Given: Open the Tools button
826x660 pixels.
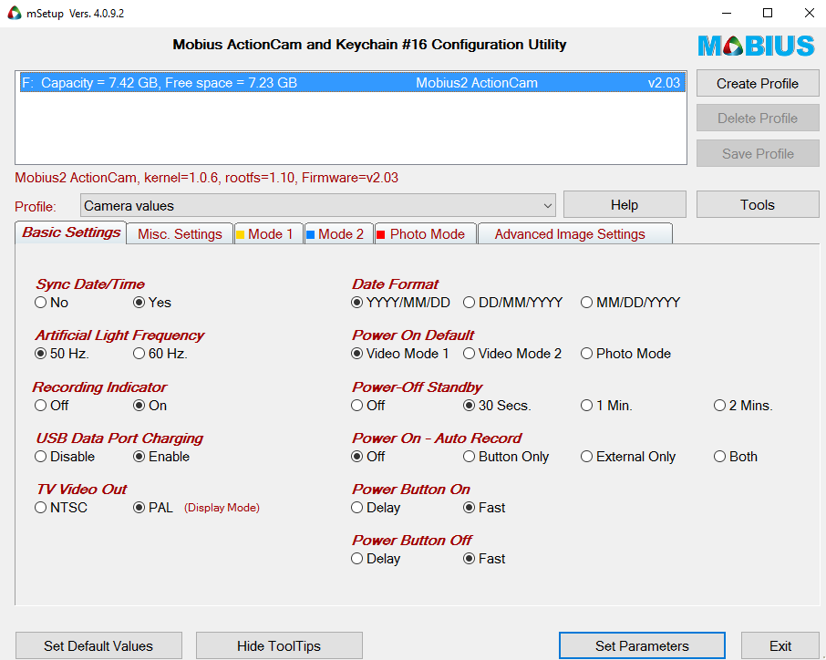Looking at the screenshot, I should click(x=758, y=204).
